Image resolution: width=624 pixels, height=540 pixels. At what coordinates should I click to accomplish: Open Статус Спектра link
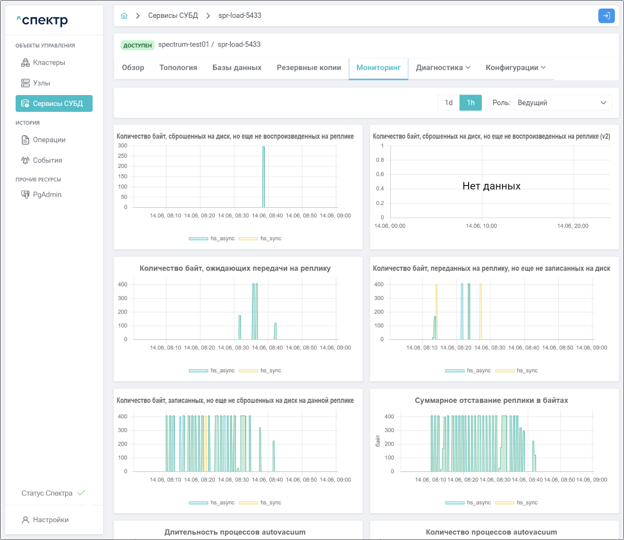tap(47, 493)
